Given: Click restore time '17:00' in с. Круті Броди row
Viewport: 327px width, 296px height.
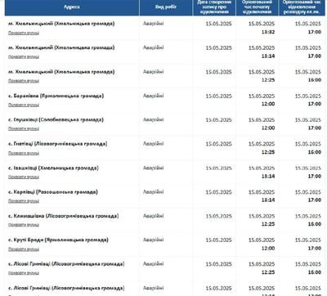Looking at the screenshot, I should tap(315, 249).
